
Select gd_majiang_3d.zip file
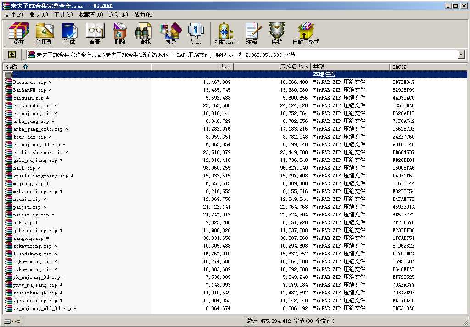coord(39,144)
